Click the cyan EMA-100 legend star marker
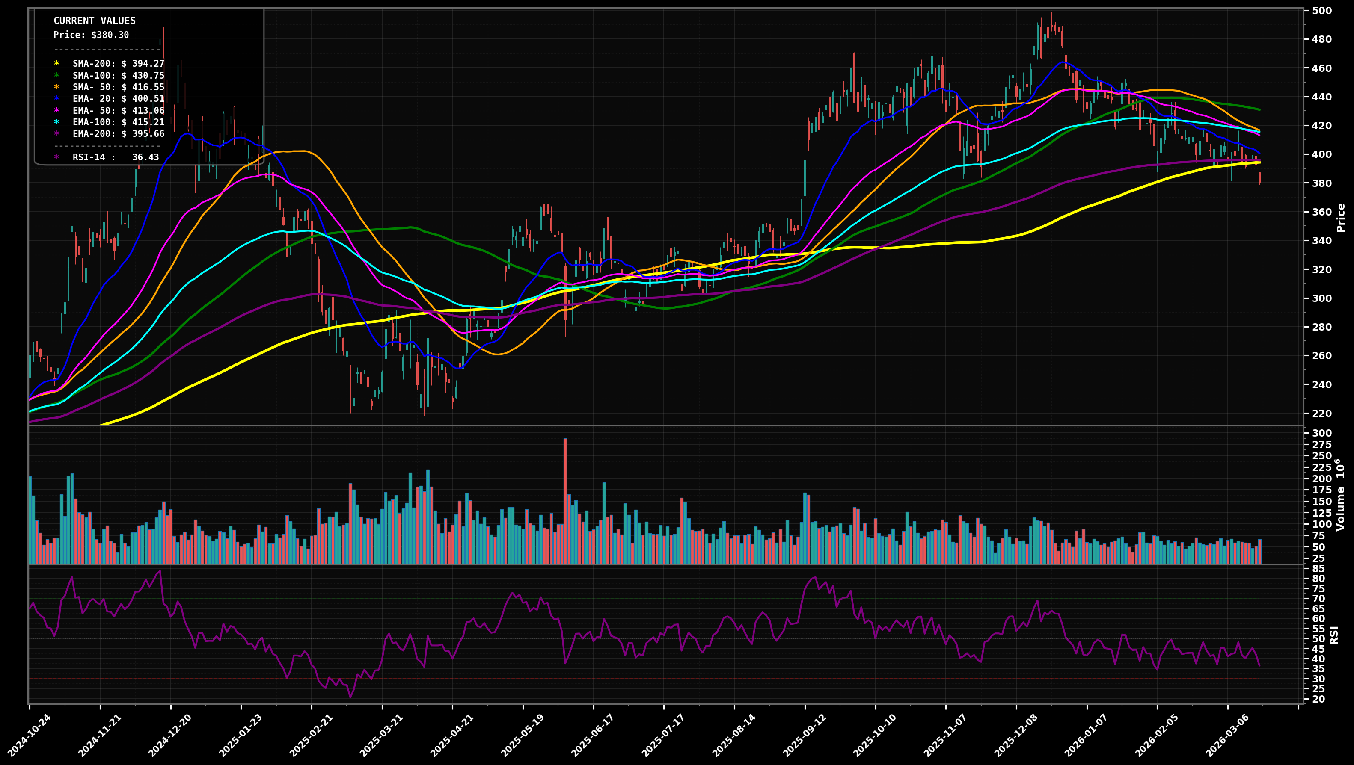This screenshot has width=1354, height=765. [x=57, y=122]
